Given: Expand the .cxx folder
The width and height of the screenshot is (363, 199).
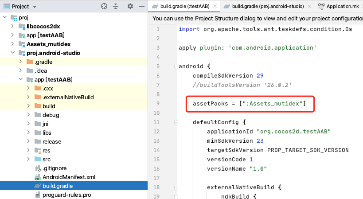Looking at the screenshot, I should (28, 88).
